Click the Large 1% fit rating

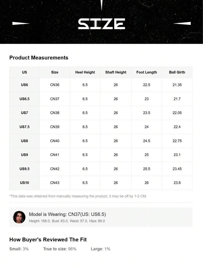100,249
